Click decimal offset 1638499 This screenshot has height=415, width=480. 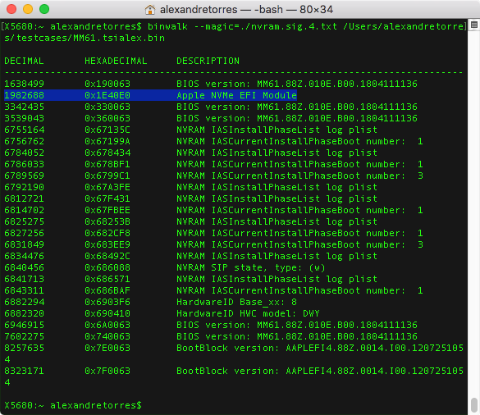24,84
